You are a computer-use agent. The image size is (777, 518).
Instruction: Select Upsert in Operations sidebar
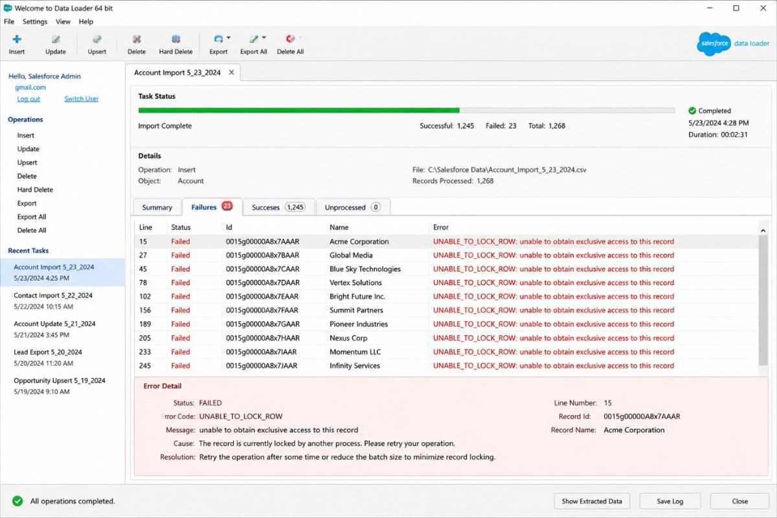[27, 163]
